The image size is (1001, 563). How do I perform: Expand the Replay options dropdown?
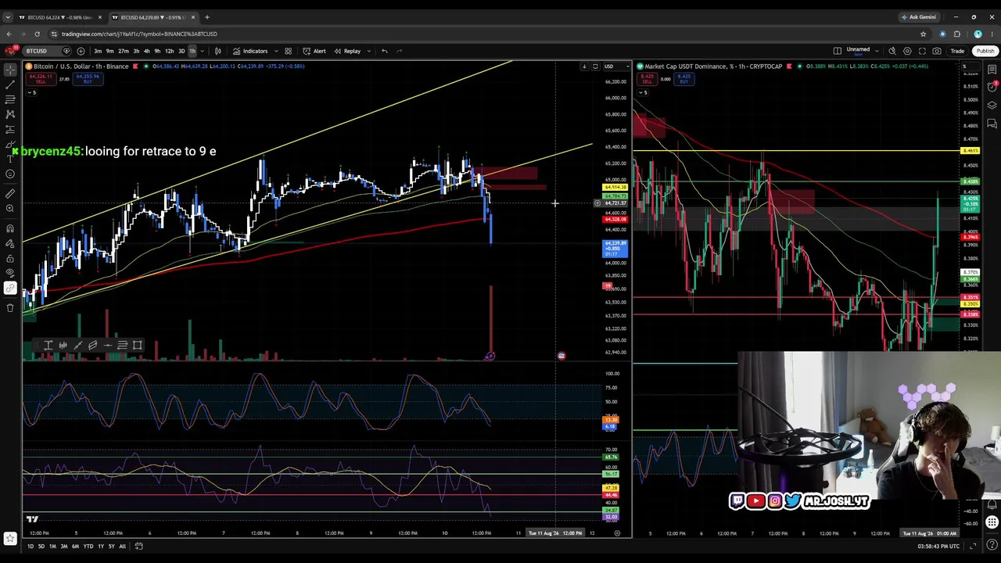368,51
